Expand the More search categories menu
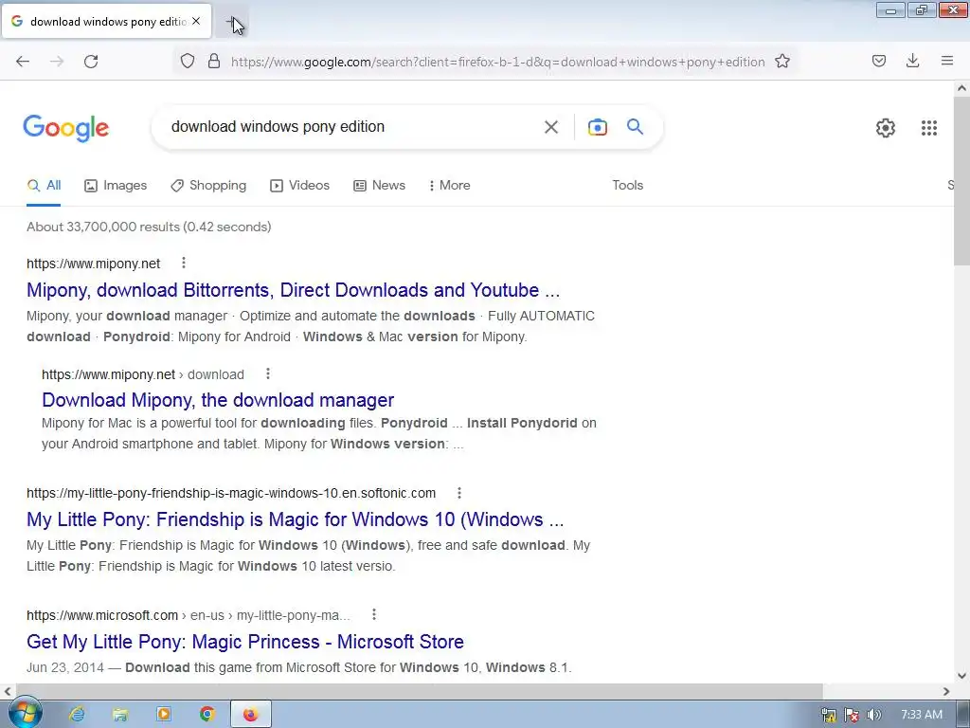This screenshot has height=728, width=970. click(x=449, y=185)
